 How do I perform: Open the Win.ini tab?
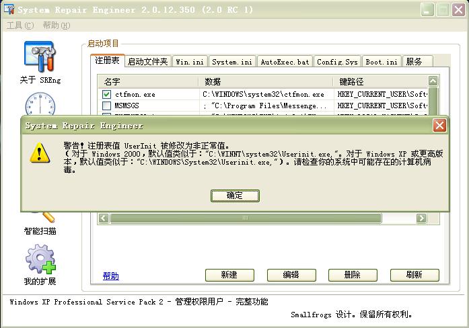tap(190, 62)
